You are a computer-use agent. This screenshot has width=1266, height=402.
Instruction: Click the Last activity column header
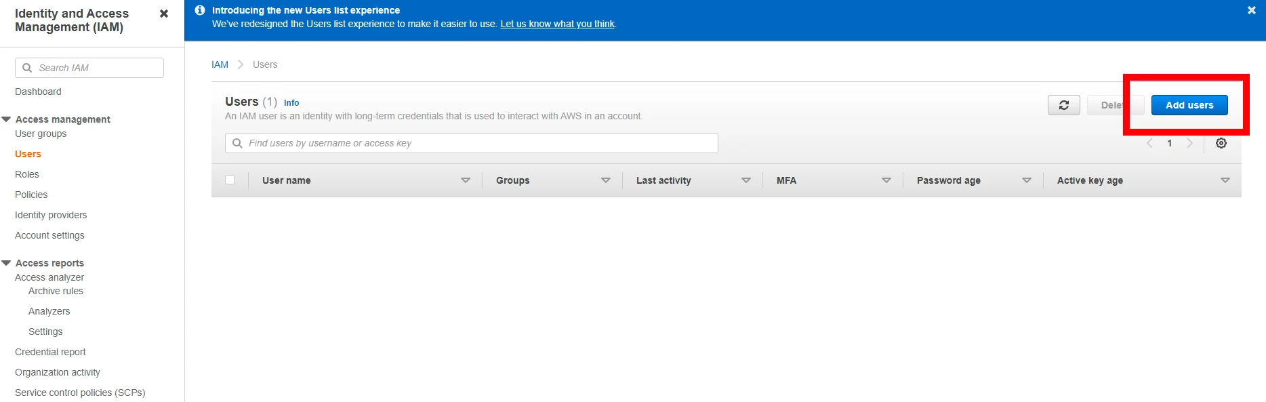point(663,180)
